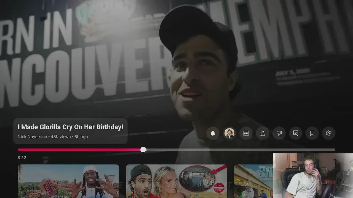
Task: Click the webcam overlay of streamer with headphones
Action: coord(313,175)
